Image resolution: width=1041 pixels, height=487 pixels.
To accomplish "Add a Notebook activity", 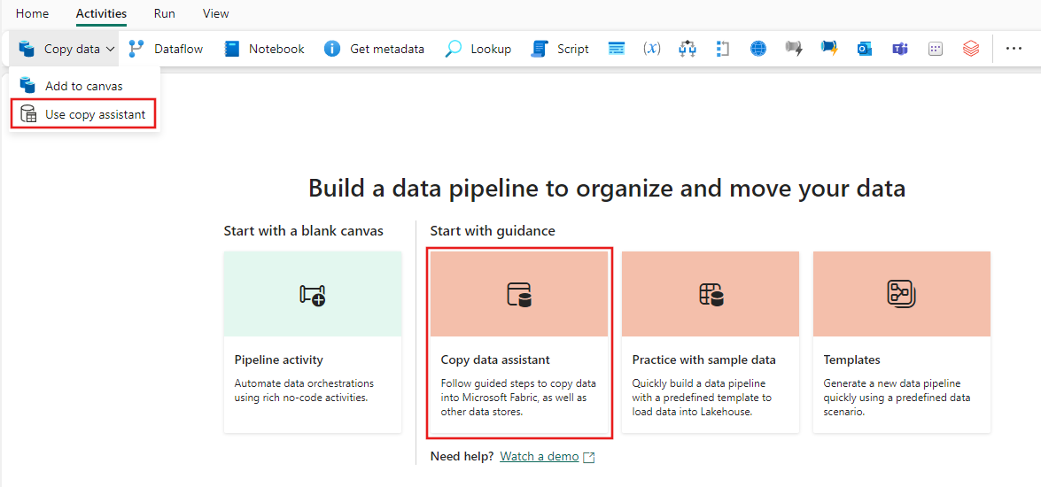I will click(264, 49).
